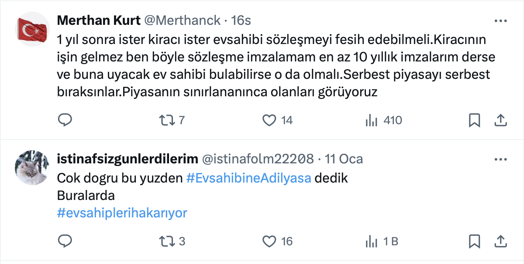This screenshot has width=524, height=264.
Task: Reply to istinafsizgunlerdilerim's tweet
Action: [x=65, y=241]
